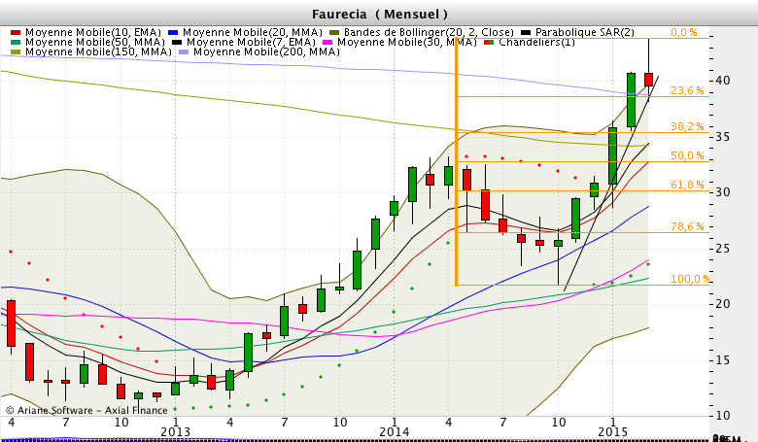This screenshot has width=758, height=442.
Task: Click the lavender Moyenne Mobile(200, MMA) legend swatch
Action: click(184, 51)
